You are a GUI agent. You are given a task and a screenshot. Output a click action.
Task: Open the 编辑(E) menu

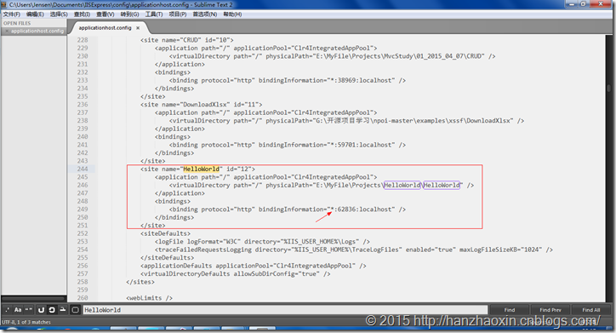click(35, 14)
